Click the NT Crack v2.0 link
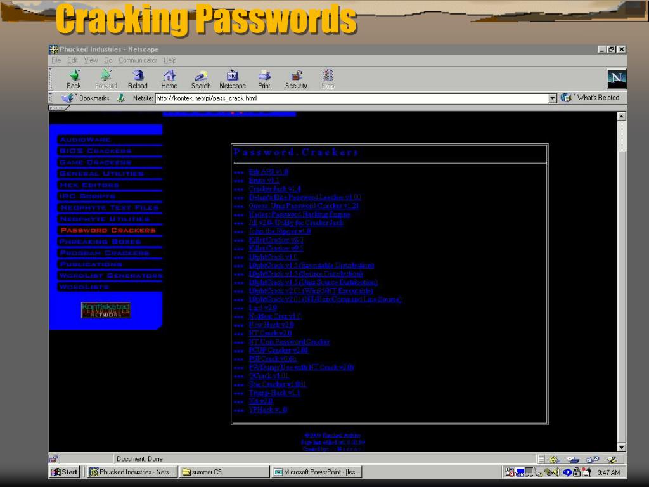The width and height of the screenshot is (649, 487). pos(270,333)
